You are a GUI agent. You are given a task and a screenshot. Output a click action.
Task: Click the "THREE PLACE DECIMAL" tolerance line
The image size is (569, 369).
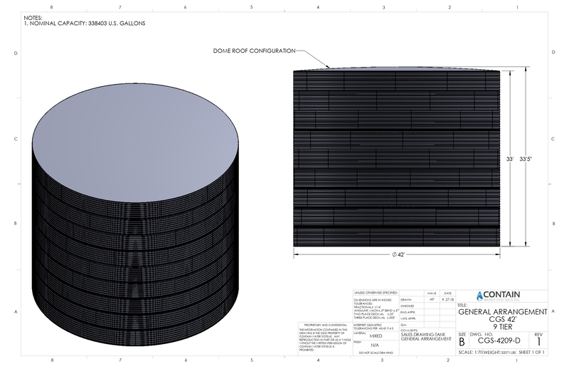pos(374,318)
